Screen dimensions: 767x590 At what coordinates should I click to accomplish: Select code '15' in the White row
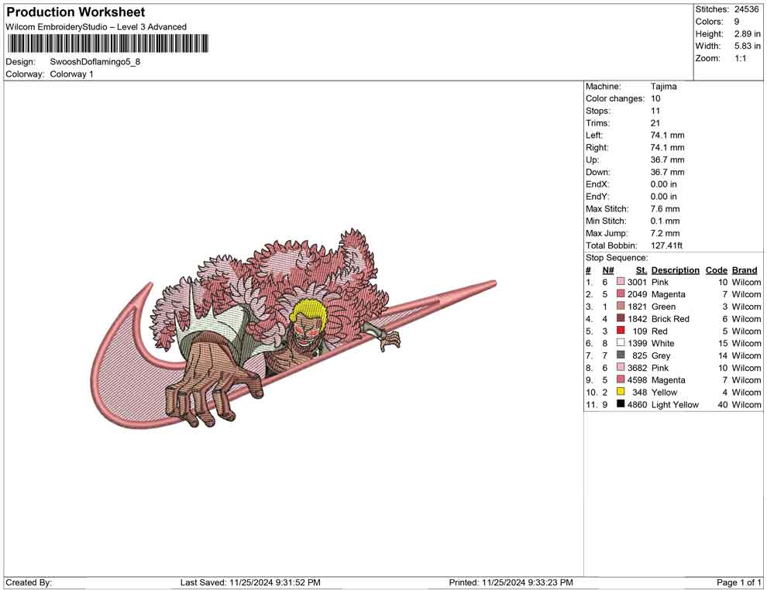(723, 343)
